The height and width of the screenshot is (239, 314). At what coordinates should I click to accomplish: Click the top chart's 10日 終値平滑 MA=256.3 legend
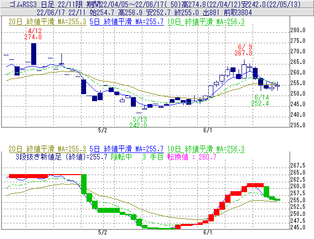tap(206, 22)
